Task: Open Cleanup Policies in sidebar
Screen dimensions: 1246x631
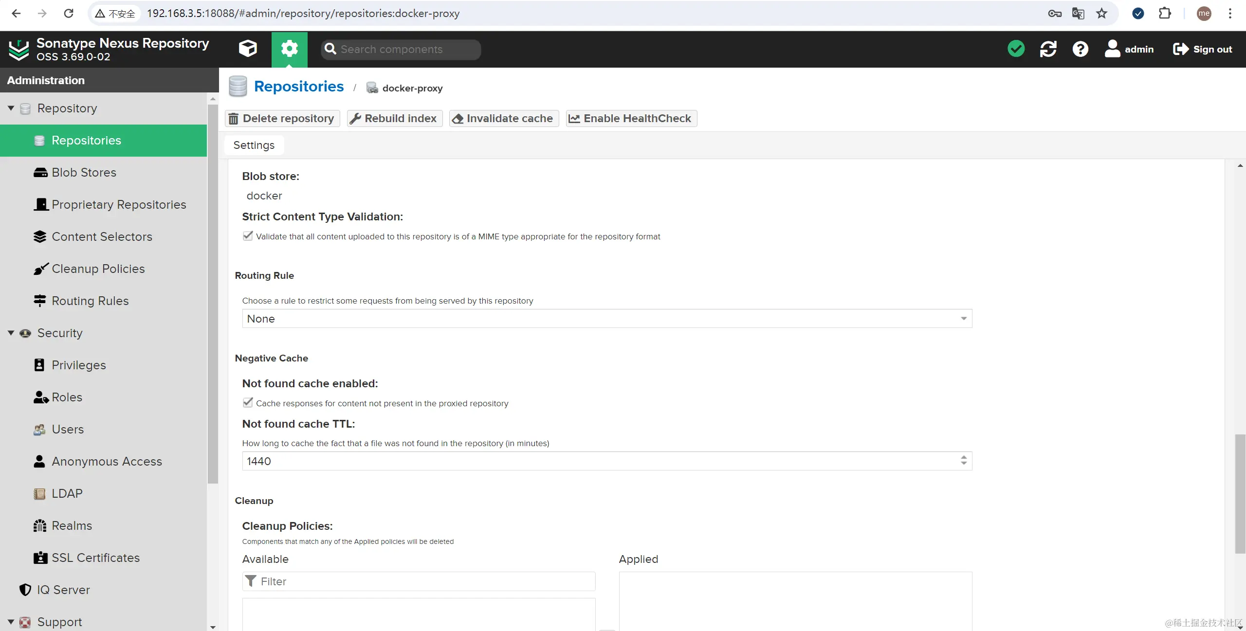Action: pos(98,269)
